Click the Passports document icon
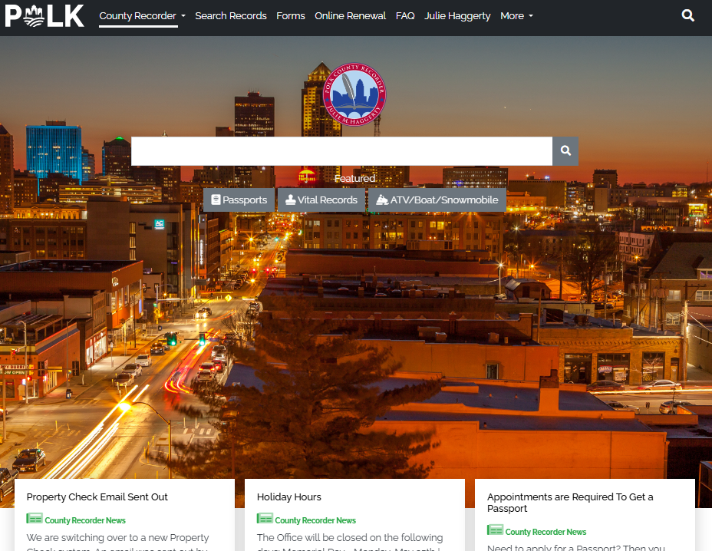 (x=216, y=200)
